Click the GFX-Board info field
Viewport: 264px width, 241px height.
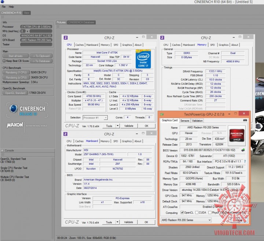36,40
